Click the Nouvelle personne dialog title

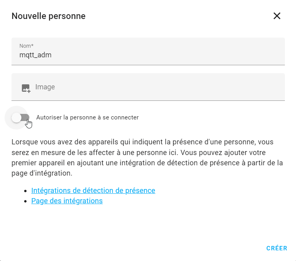(x=48, y=16)
